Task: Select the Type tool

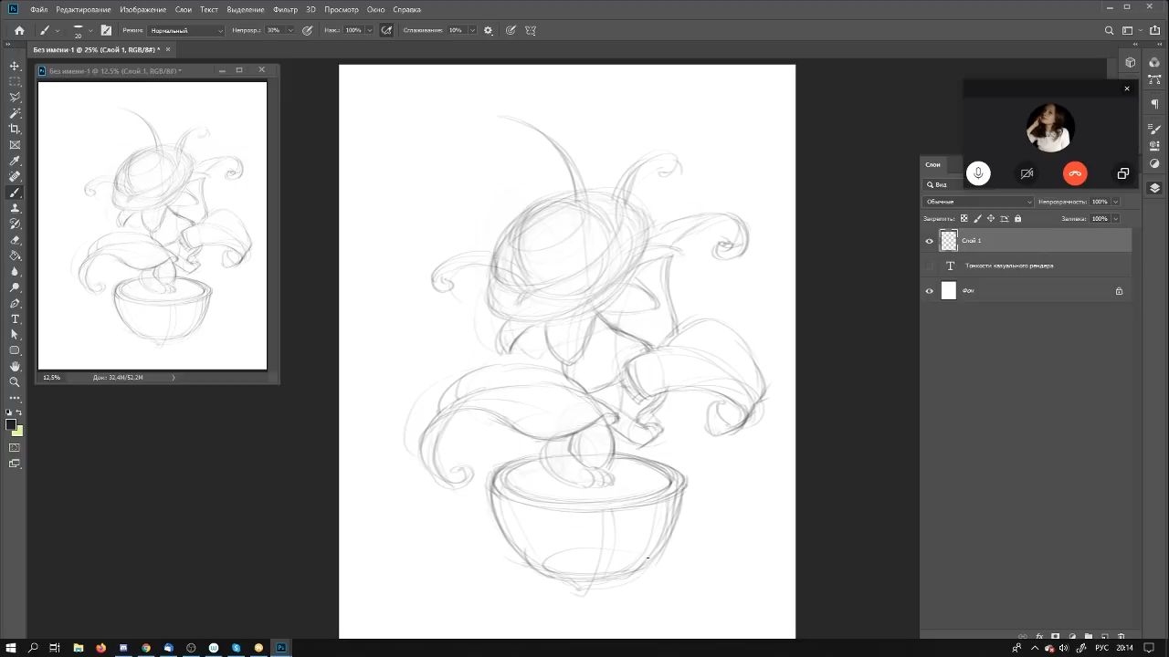Action: click(x=15, y=319)
